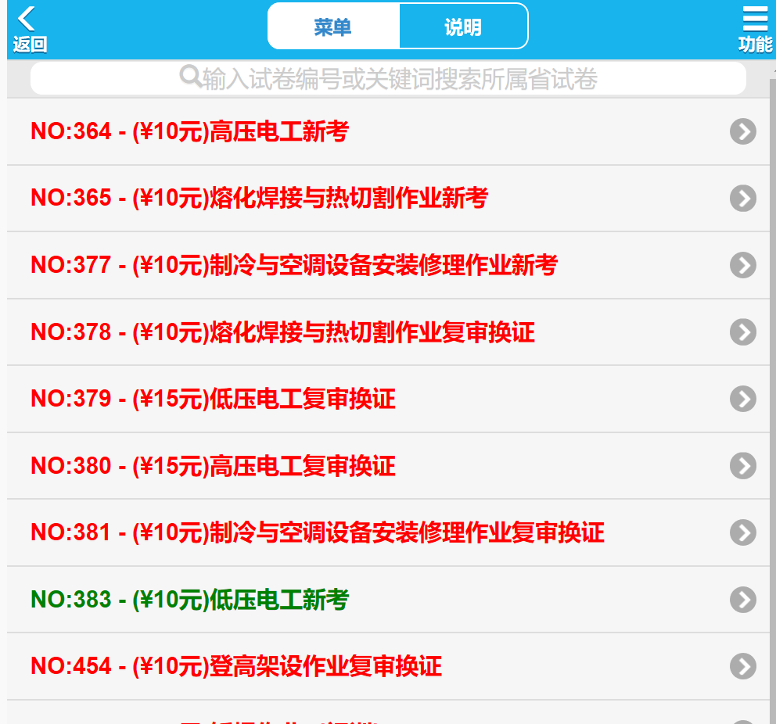
Task: Switch to the 菜单 tab
Action: tap(333, 27)
